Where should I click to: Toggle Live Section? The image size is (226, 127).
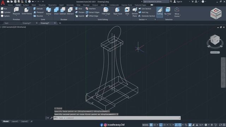point(145,8)
